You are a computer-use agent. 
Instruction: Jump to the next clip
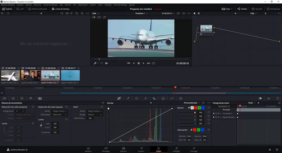(148, 63)
